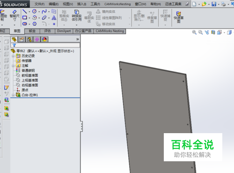Click the Smart Dimension (智能尺寸) tool
This screenshot has width=234, height=173.
pyautogui.click(x=15, y=15)
